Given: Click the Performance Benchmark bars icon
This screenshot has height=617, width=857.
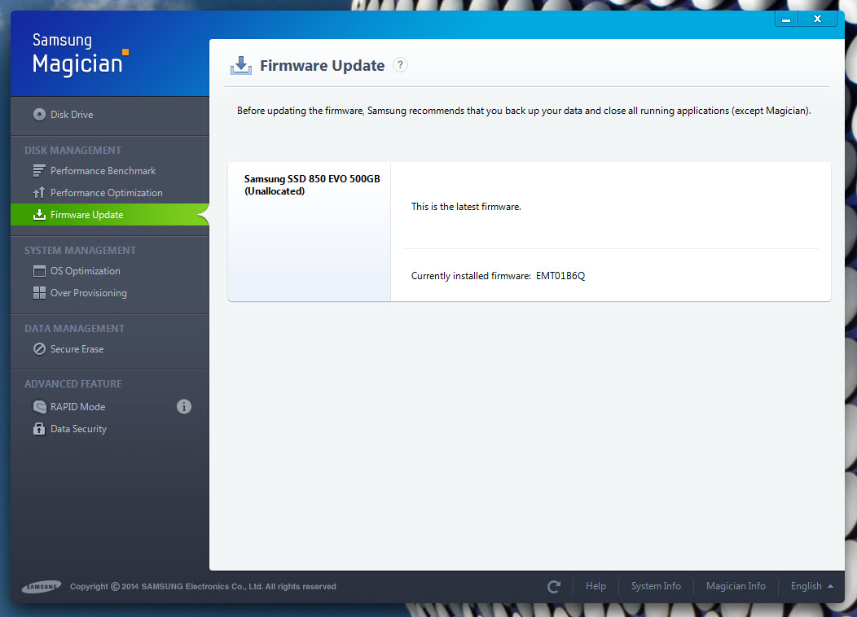Looking at the screenshot, I should pyautogui.click(x=39, y=171).
